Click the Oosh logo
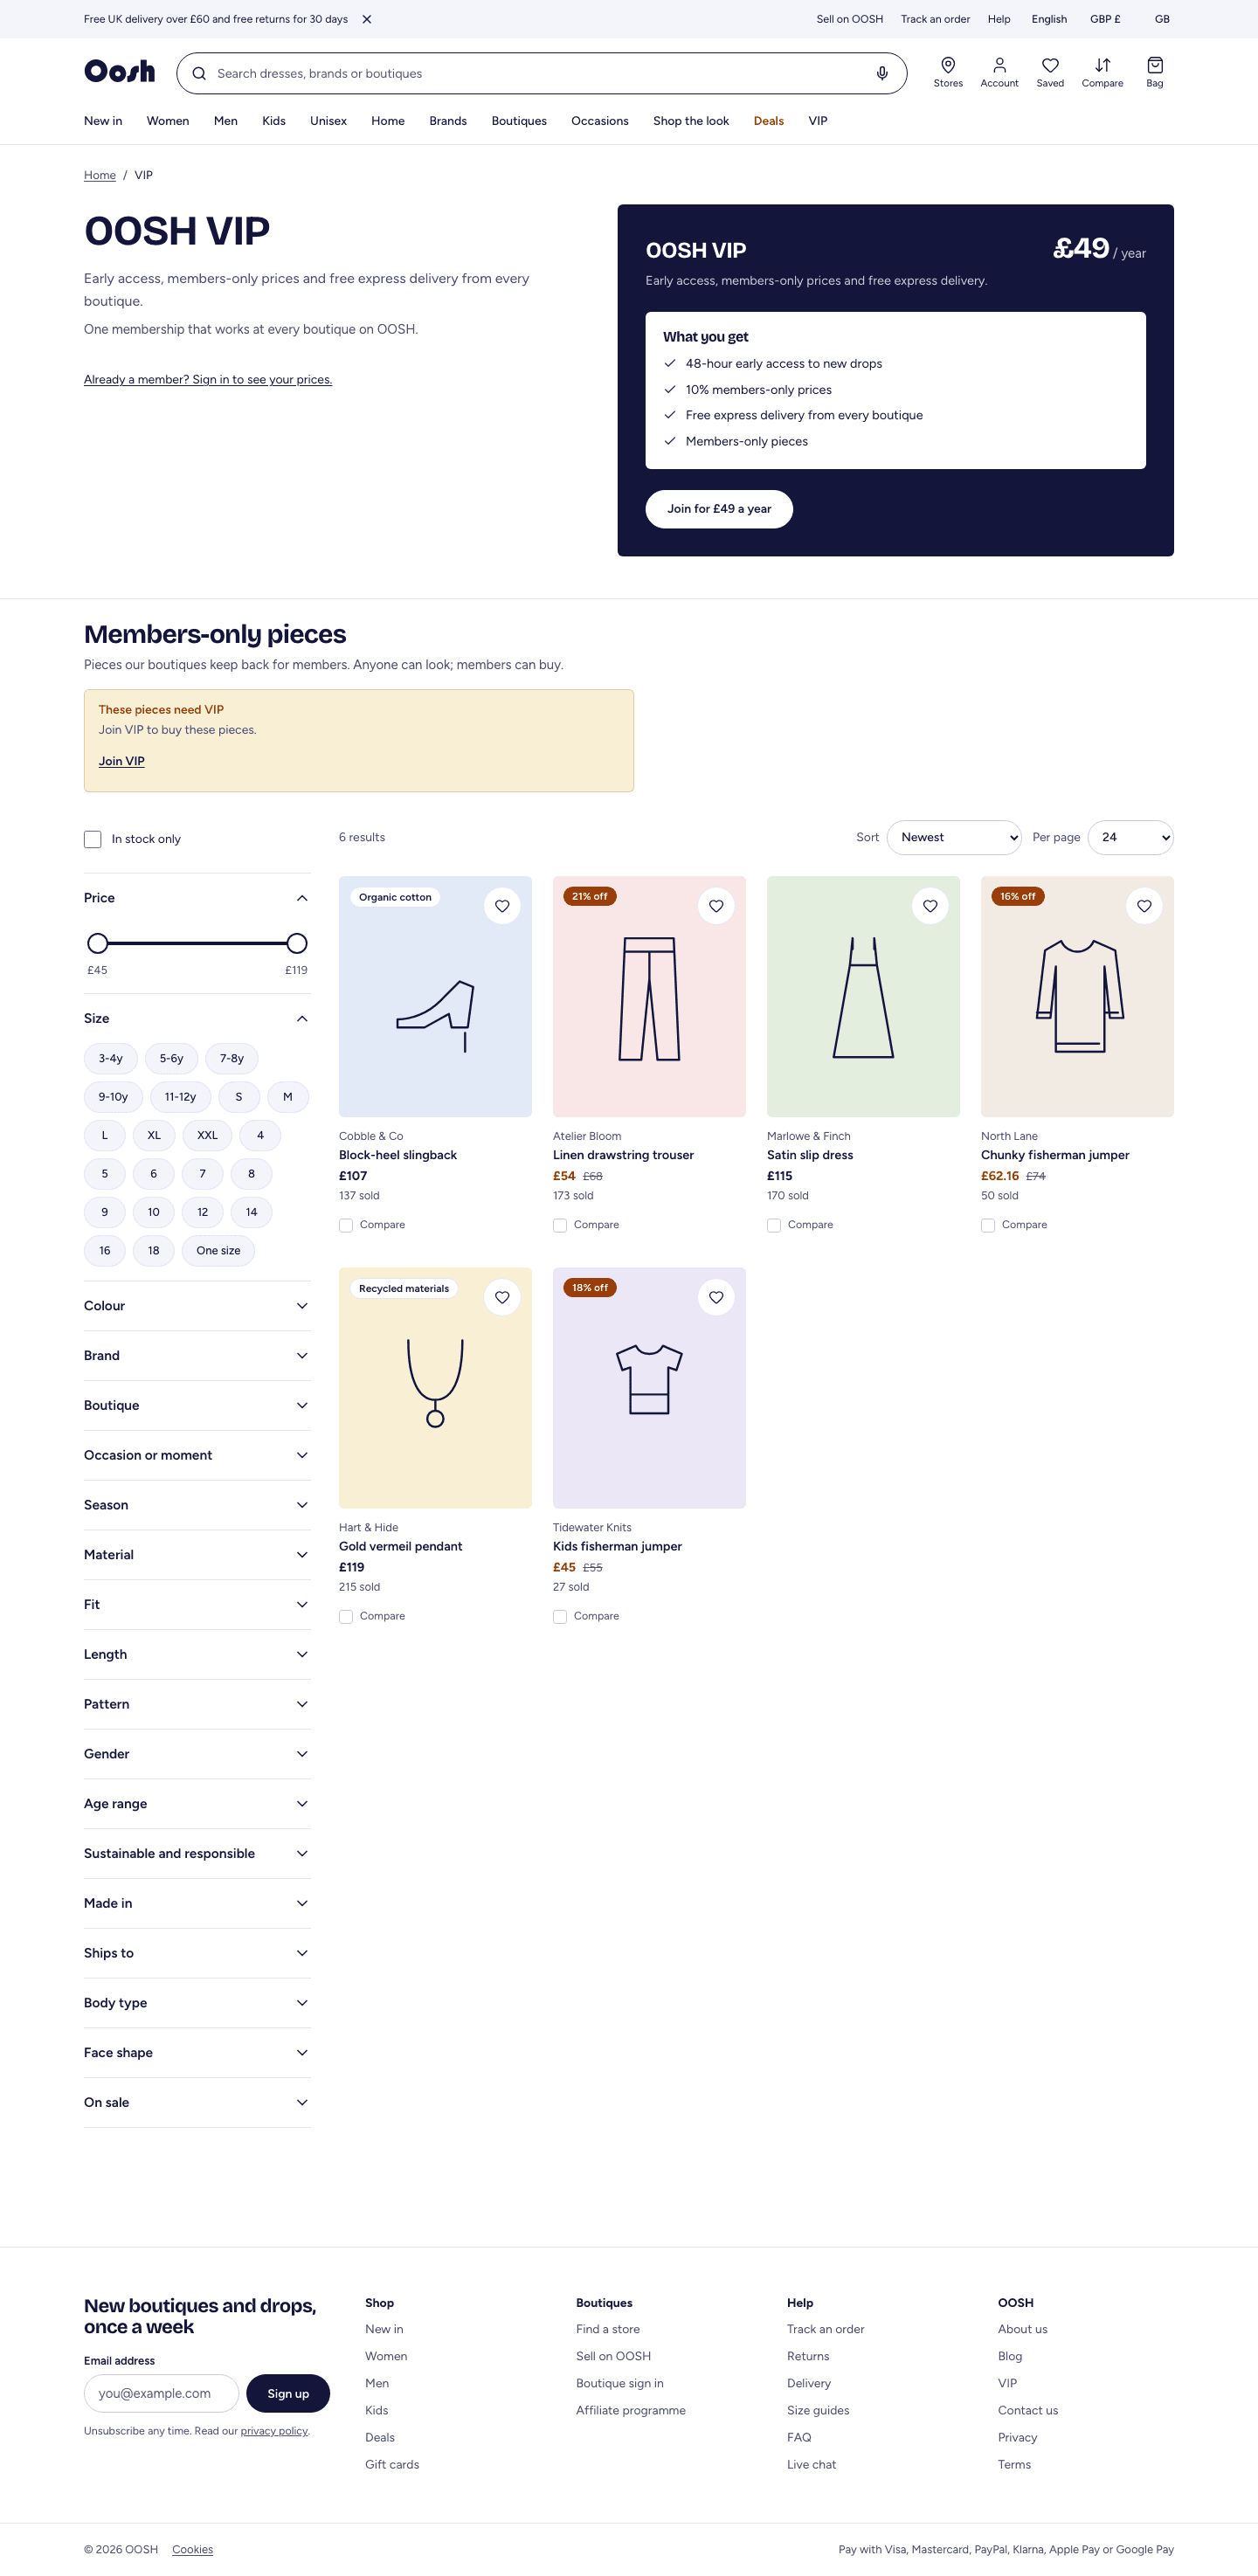Viewport: 1258px width, 2576px height. pyautogui.click(x=120, y=71)
